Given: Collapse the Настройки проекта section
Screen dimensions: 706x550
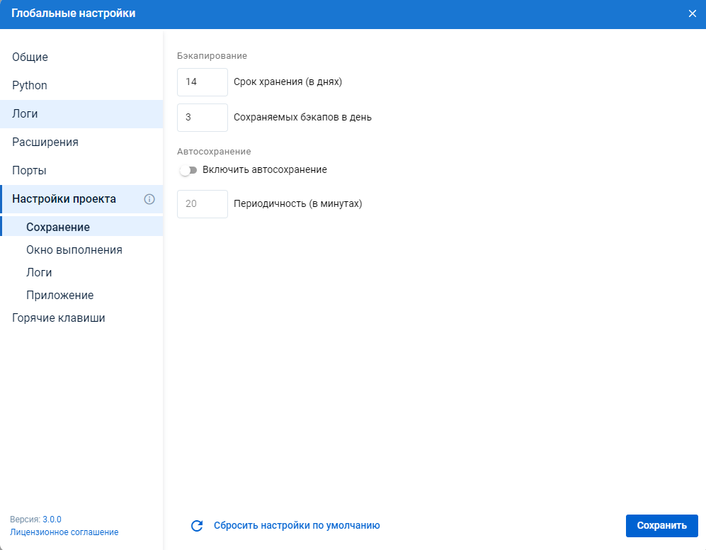Looking at the screenshot, I should 64,199.
